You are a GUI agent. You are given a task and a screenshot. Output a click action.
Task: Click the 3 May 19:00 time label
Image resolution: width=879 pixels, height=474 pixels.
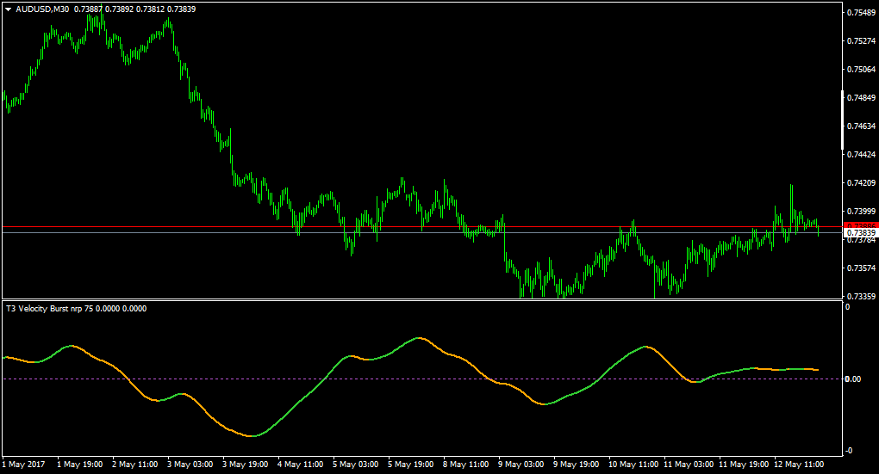tap(245, 464)
